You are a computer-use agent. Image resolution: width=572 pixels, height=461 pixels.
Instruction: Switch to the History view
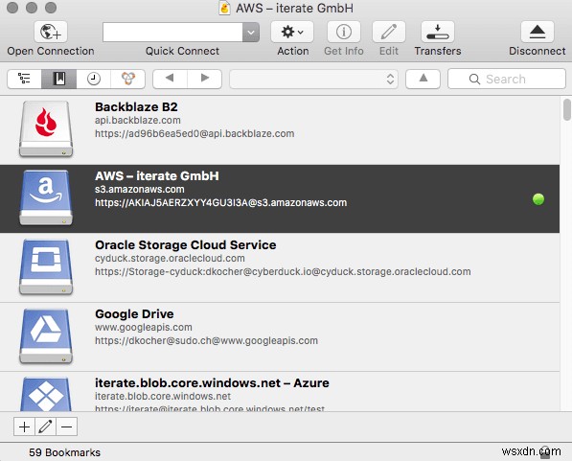coord(93,79)
